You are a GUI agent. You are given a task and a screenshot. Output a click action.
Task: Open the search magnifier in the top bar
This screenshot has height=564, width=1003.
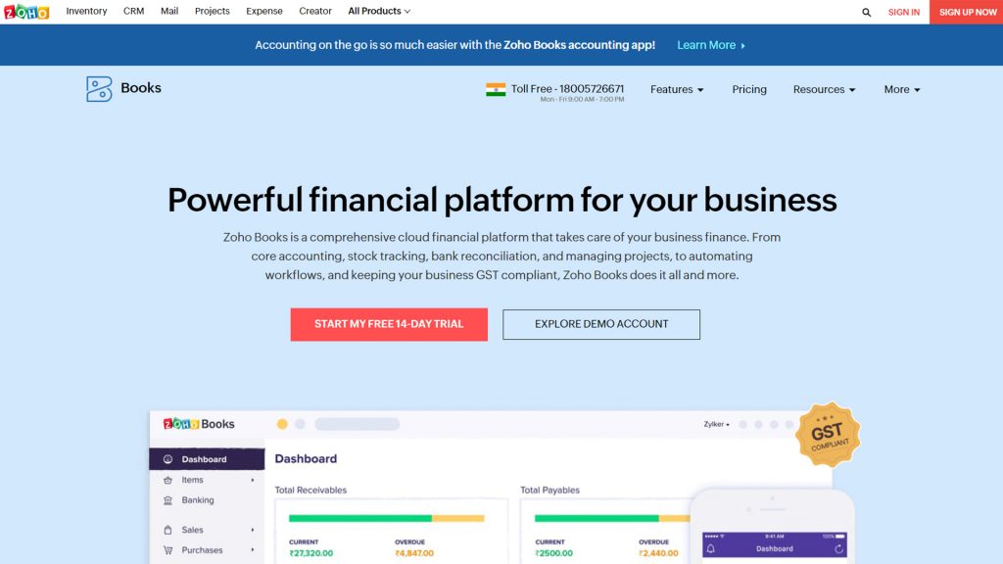[866, 12]
